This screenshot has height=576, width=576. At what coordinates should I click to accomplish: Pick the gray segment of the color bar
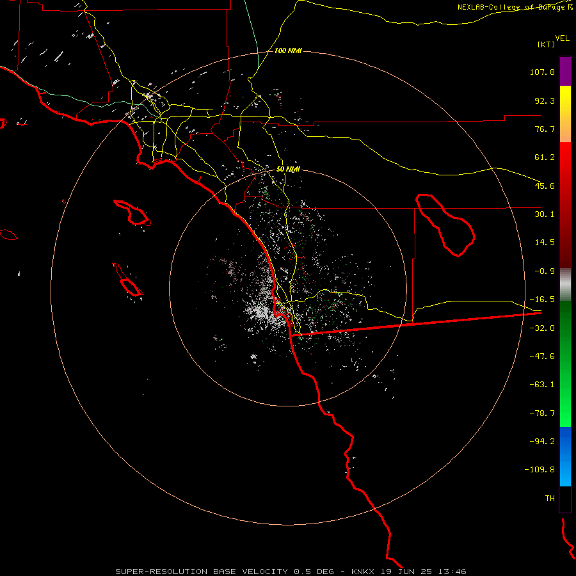point(565,285)
